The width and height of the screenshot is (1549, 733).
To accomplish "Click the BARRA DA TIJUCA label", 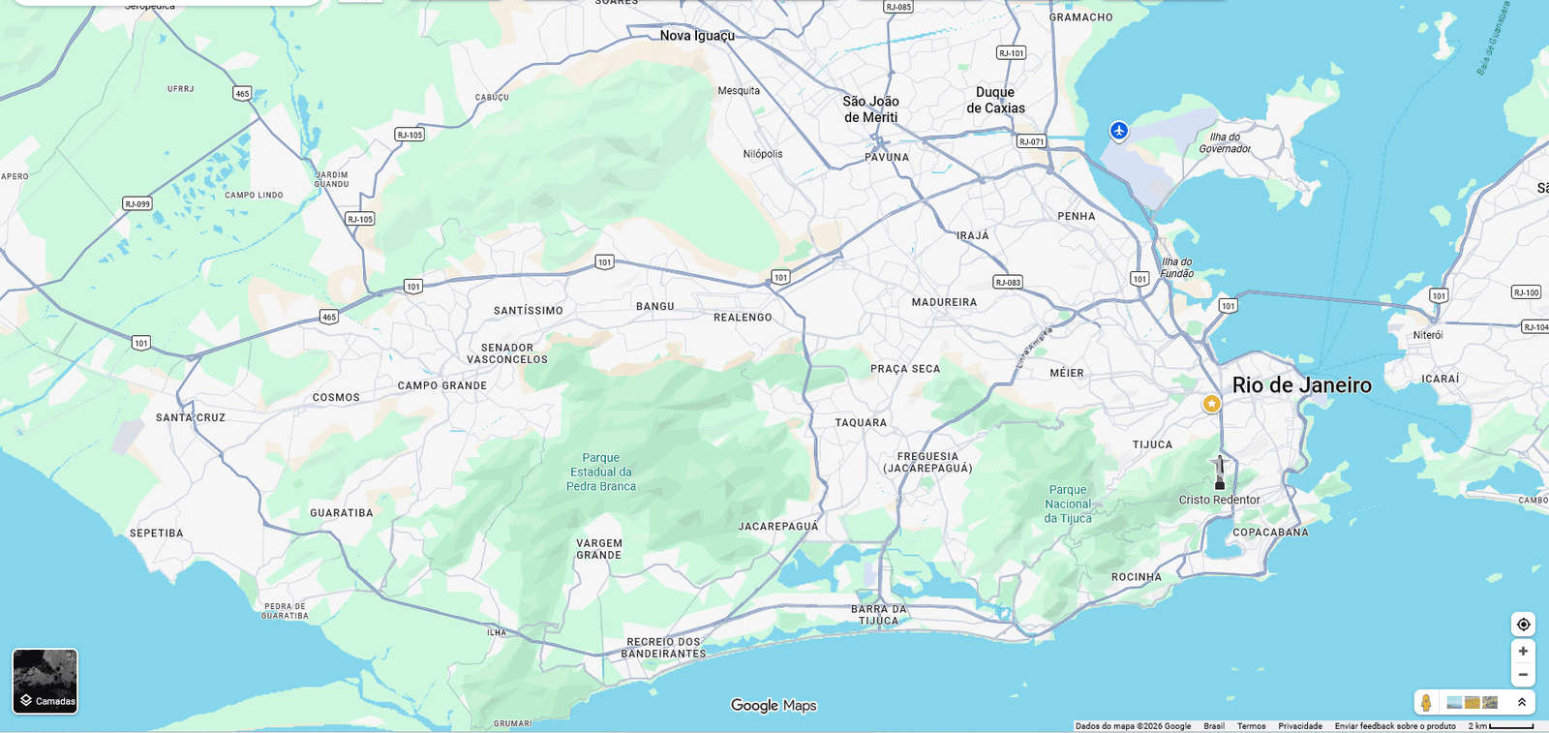I will (879, 615).
